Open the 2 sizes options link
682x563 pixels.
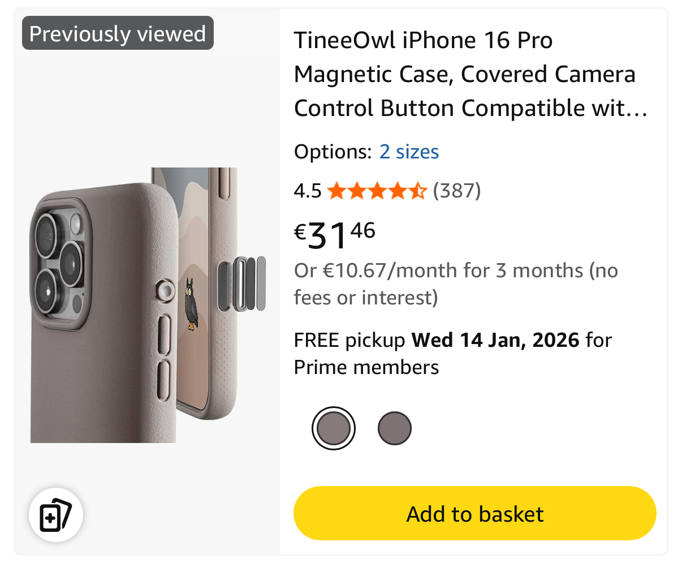click(409, 152)
